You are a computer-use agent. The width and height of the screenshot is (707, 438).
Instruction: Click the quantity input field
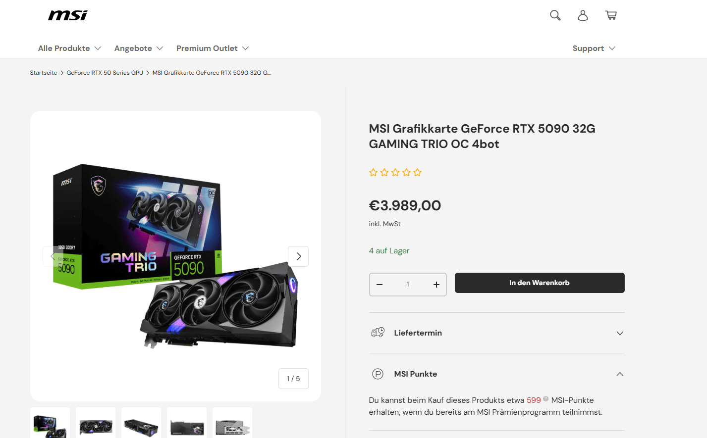[408, 285]
